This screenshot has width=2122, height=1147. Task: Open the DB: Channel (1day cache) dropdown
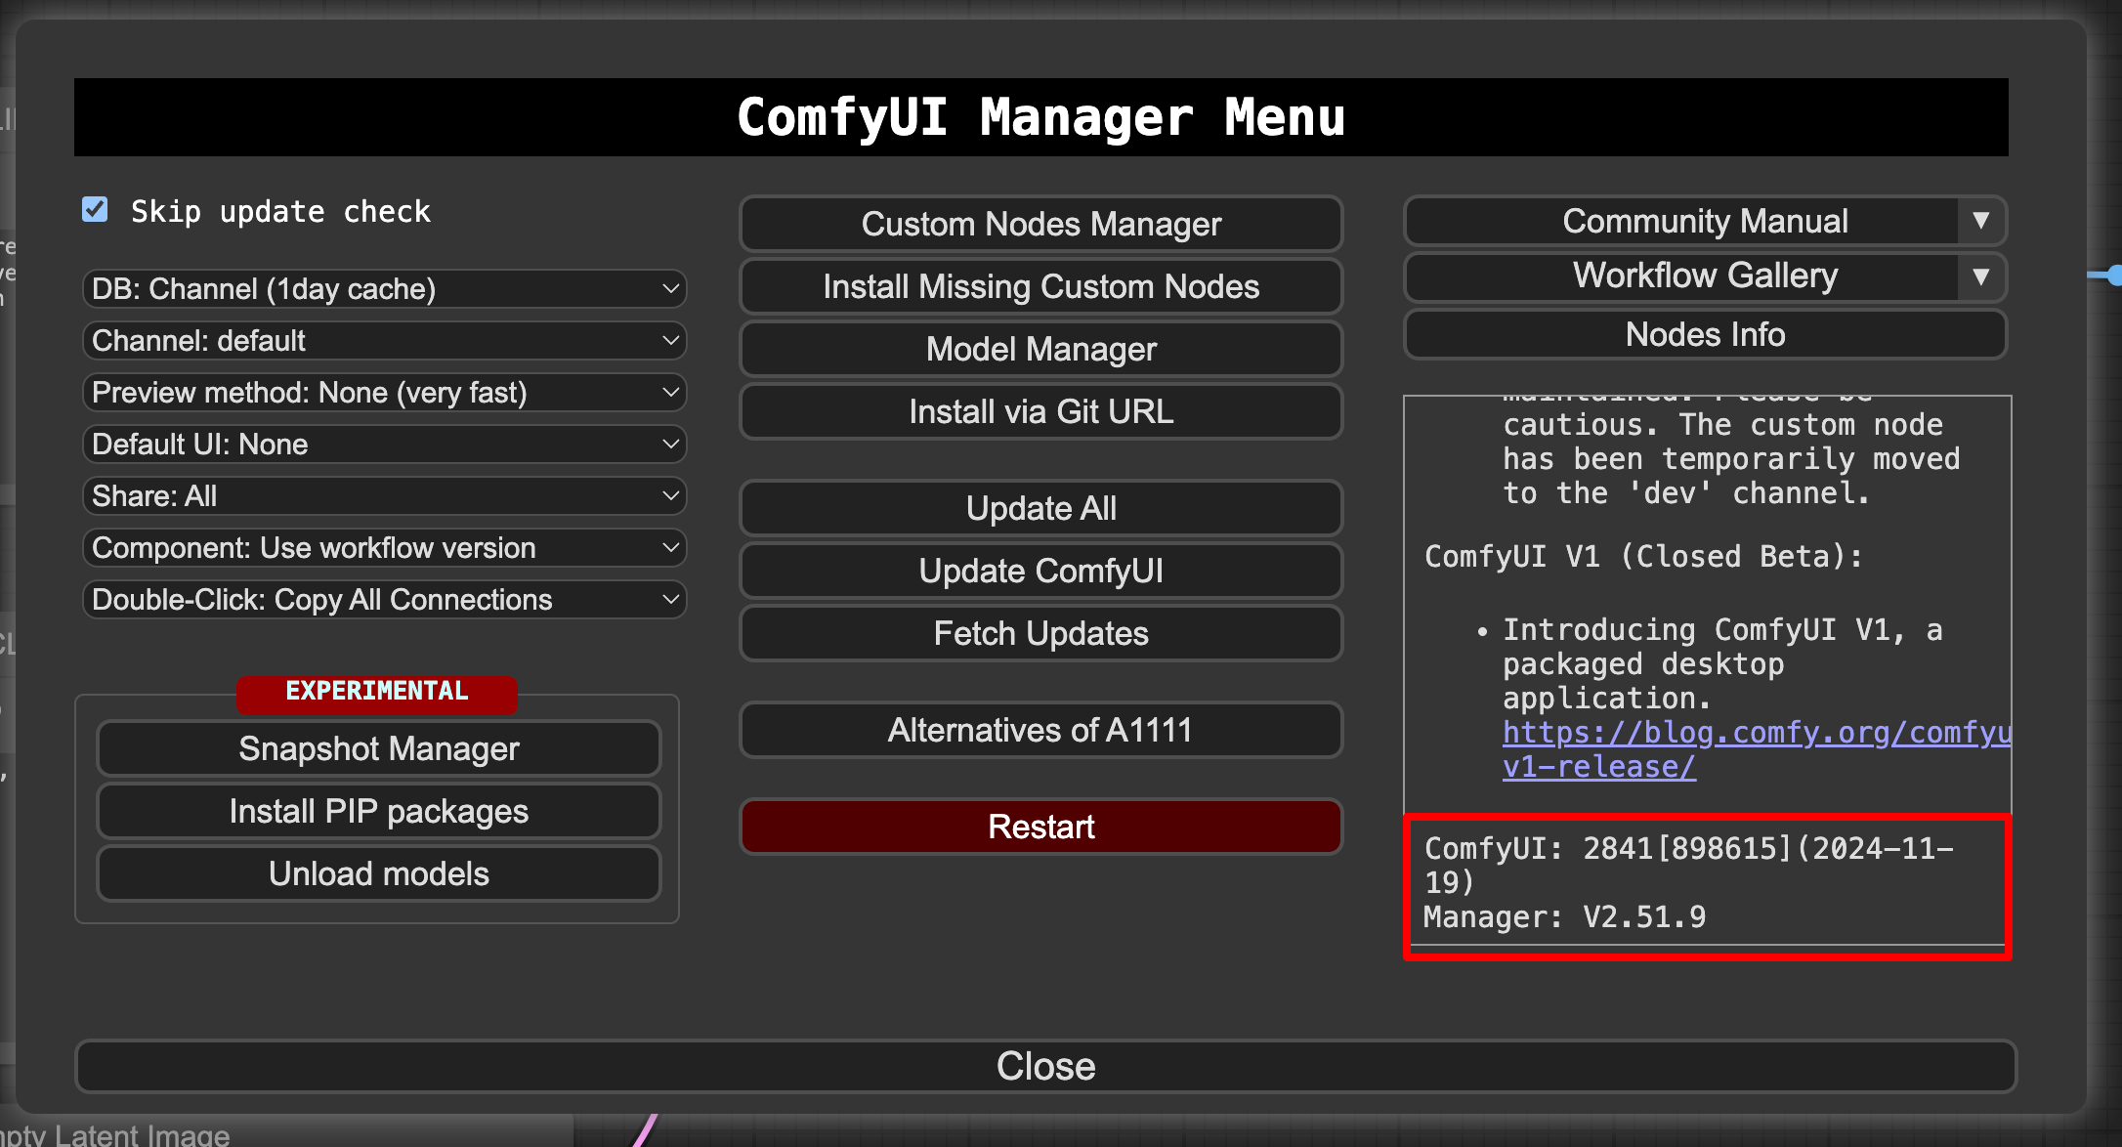coord(384,289)
